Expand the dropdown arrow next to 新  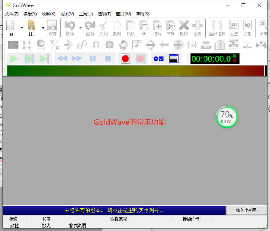(x=22, y=28)
